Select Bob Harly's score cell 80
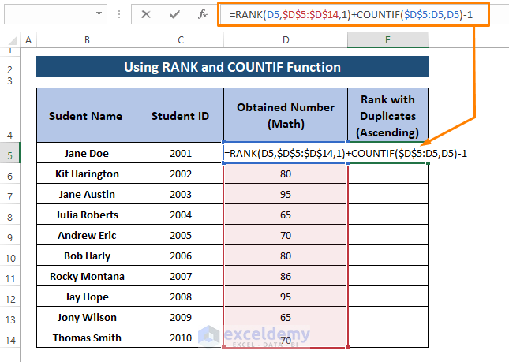 [x=286, y=256]
